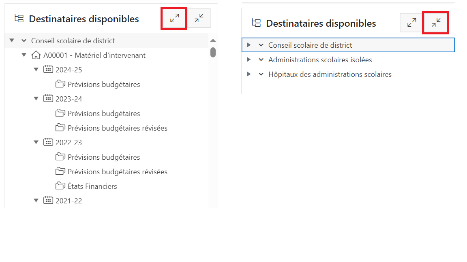Click the calendar icon beside 2021-22
The image size is (467, 262).
pyautogui.click(x=48, y=201)
